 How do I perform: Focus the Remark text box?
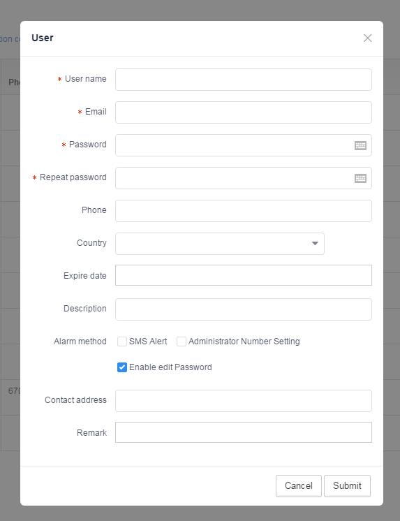(244, 432)
